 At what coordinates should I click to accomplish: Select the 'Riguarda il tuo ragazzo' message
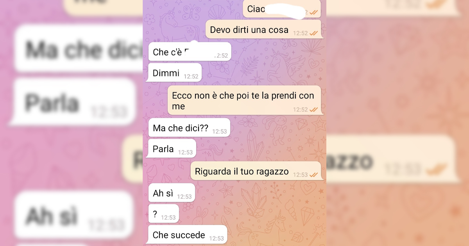point(256,171)
